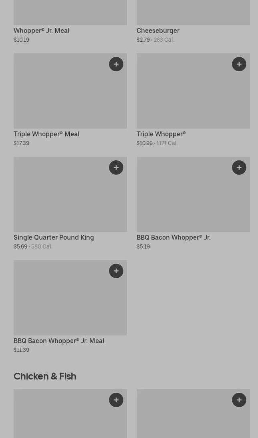Add Triple Whopper Meal with plus icon
The width and height of the screenshot is (258, 438).
(116, 64)
